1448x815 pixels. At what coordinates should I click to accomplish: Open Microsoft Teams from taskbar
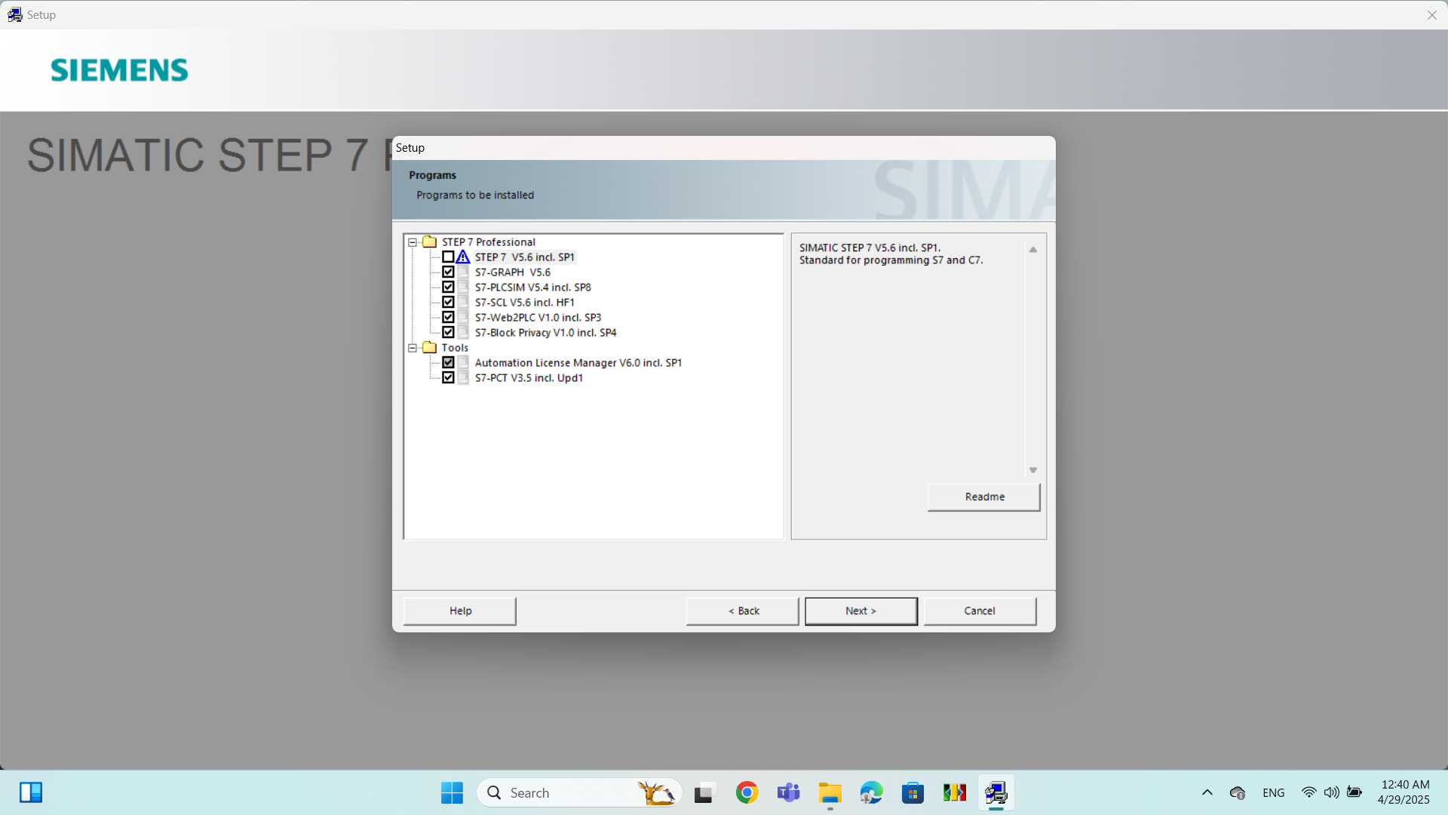[788, 793]
